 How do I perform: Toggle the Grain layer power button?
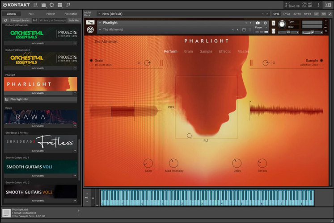click(x=91, y=60)
